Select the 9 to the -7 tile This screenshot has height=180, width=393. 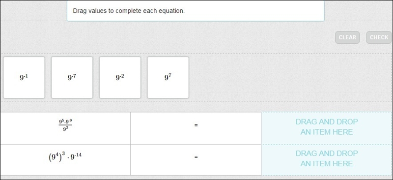pos(72,78)
